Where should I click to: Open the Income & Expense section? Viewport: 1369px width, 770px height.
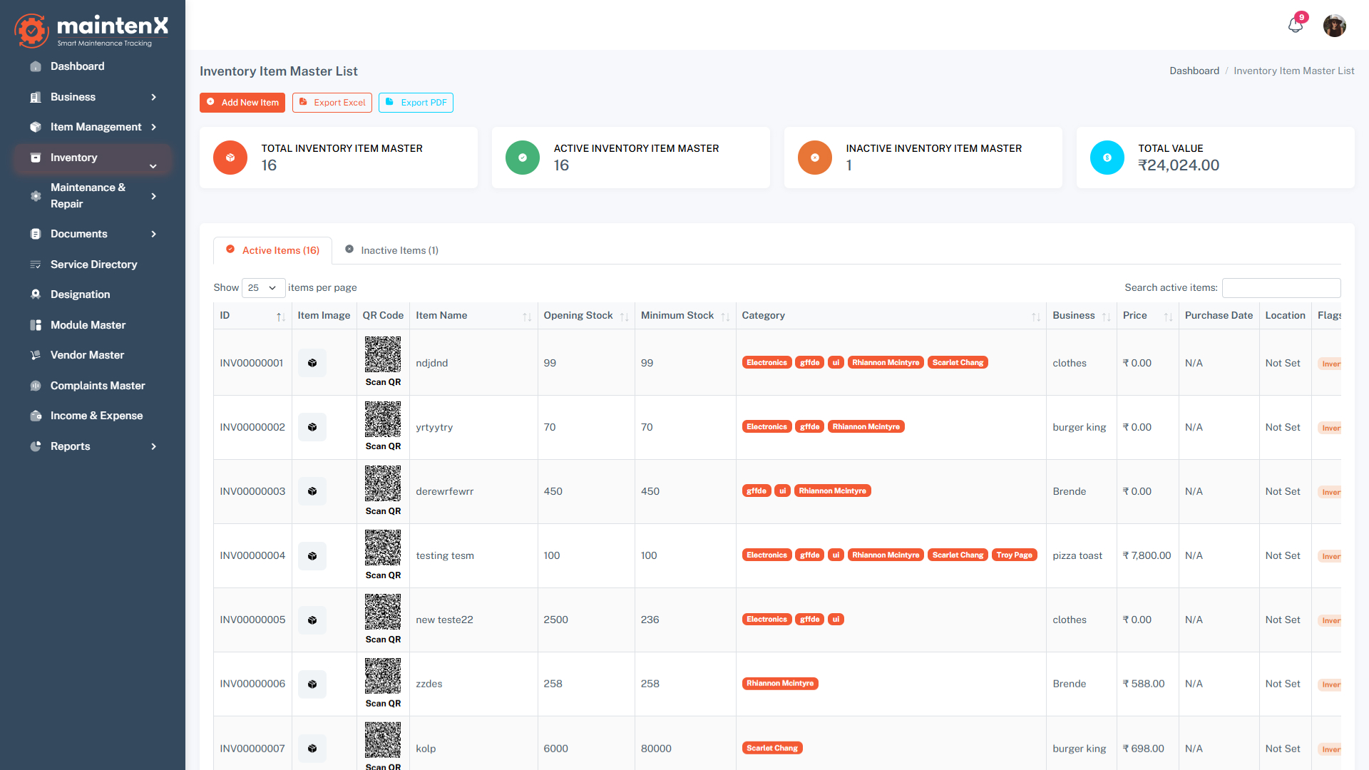96,416
